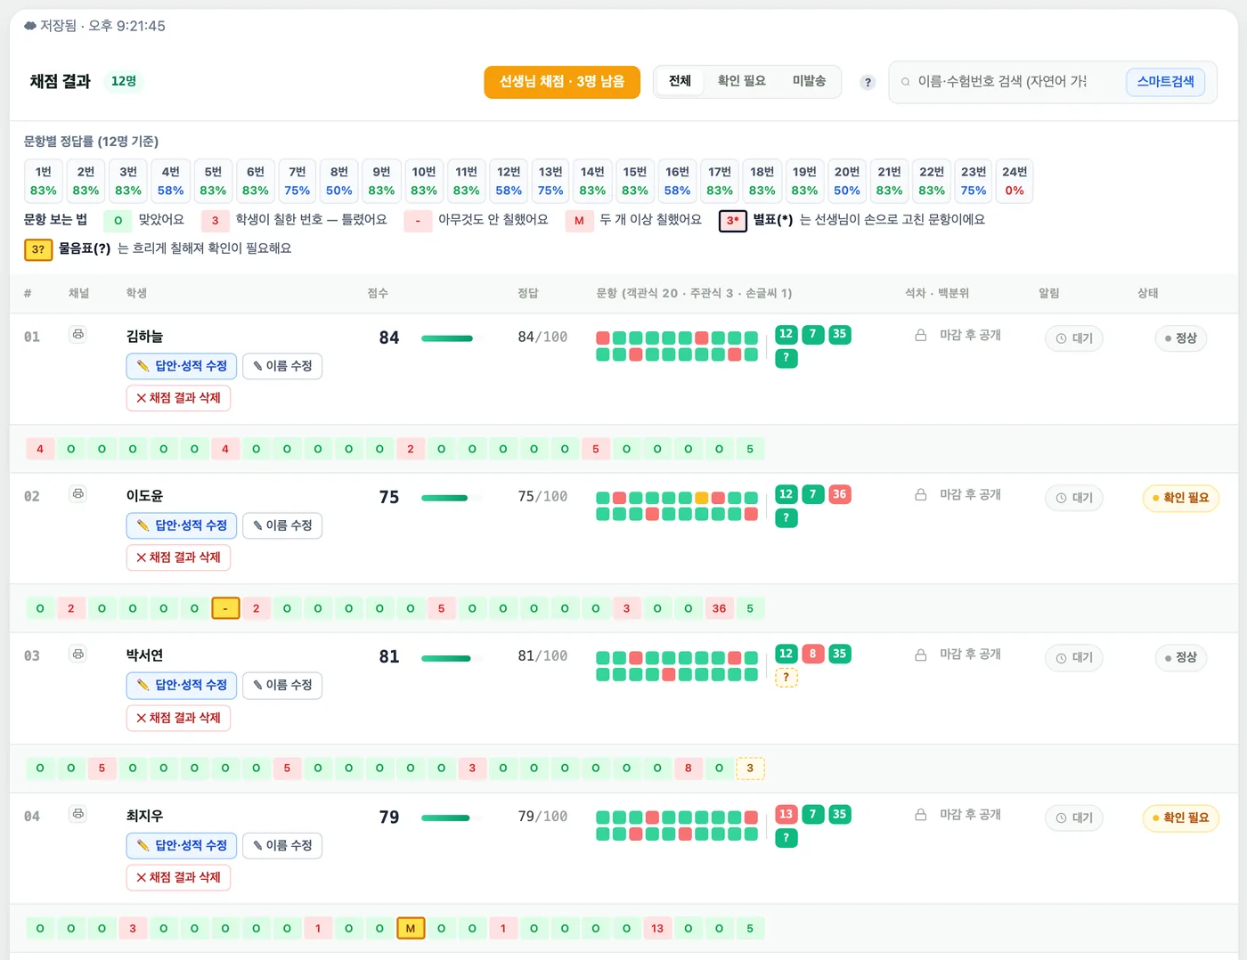The image size is (1247, 960).
Task: Click the 확인 필요 status for 최지우
Action: (1180, 818)
